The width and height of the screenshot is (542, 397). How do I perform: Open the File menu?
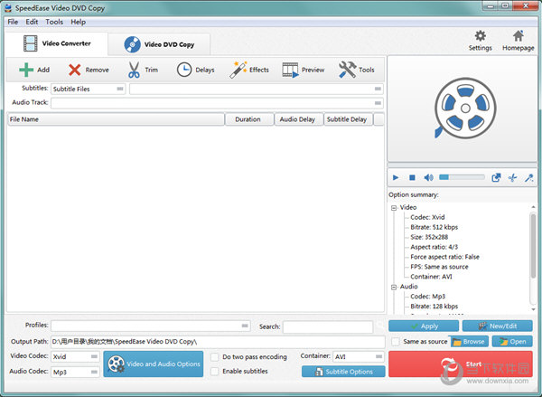[x=13, y=22]
